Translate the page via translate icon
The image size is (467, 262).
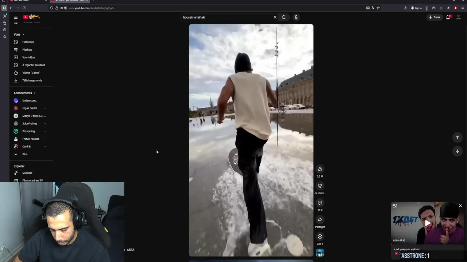[373, 8]
